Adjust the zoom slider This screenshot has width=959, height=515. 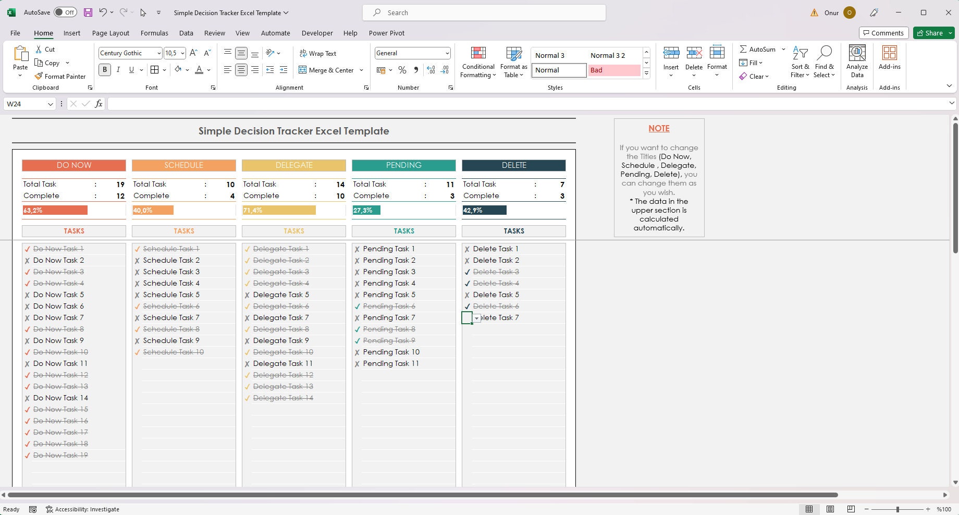pos(897,509)
